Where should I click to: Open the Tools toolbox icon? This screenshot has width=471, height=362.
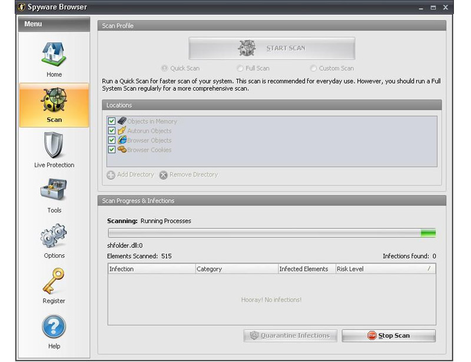click(x=54, y=191)
